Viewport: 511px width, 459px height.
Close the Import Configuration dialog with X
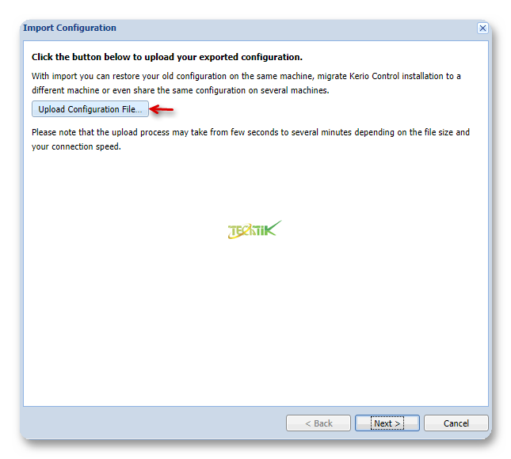482,28
